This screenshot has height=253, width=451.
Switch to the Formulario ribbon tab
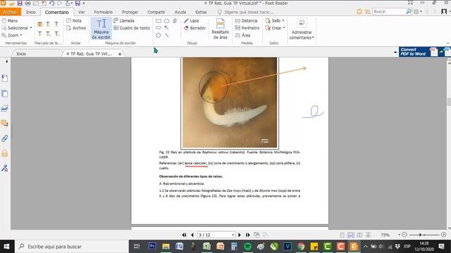click(x=104, y=12)
